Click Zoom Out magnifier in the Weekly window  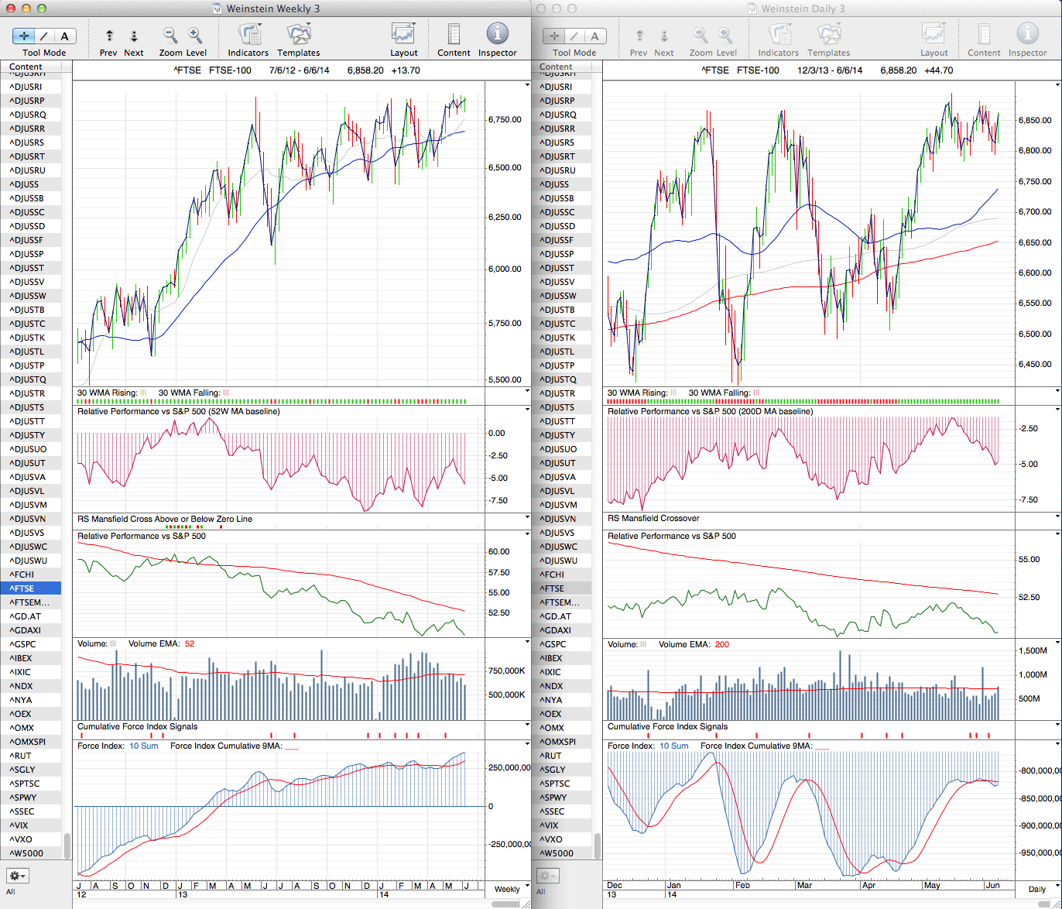170,36
